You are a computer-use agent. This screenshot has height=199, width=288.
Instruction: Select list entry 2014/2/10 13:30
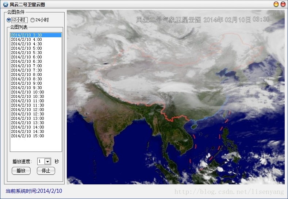(x=36, y=123)
